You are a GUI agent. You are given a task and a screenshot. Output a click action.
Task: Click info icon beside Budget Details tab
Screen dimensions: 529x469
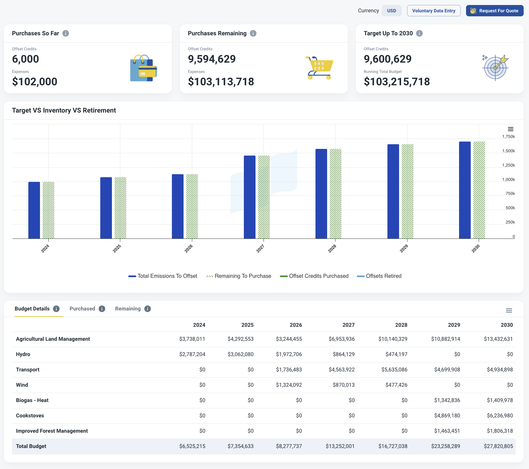(56, 309)
